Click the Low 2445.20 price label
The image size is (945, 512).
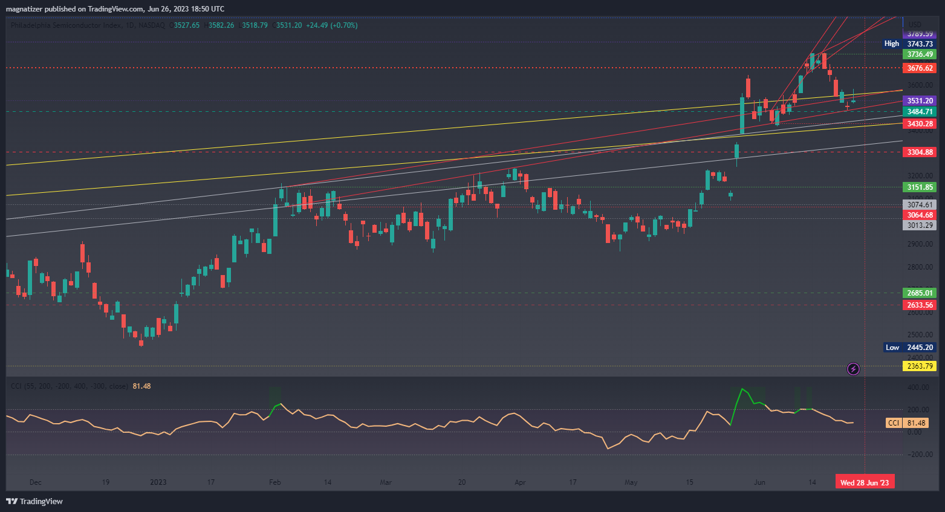click(910, 348)
